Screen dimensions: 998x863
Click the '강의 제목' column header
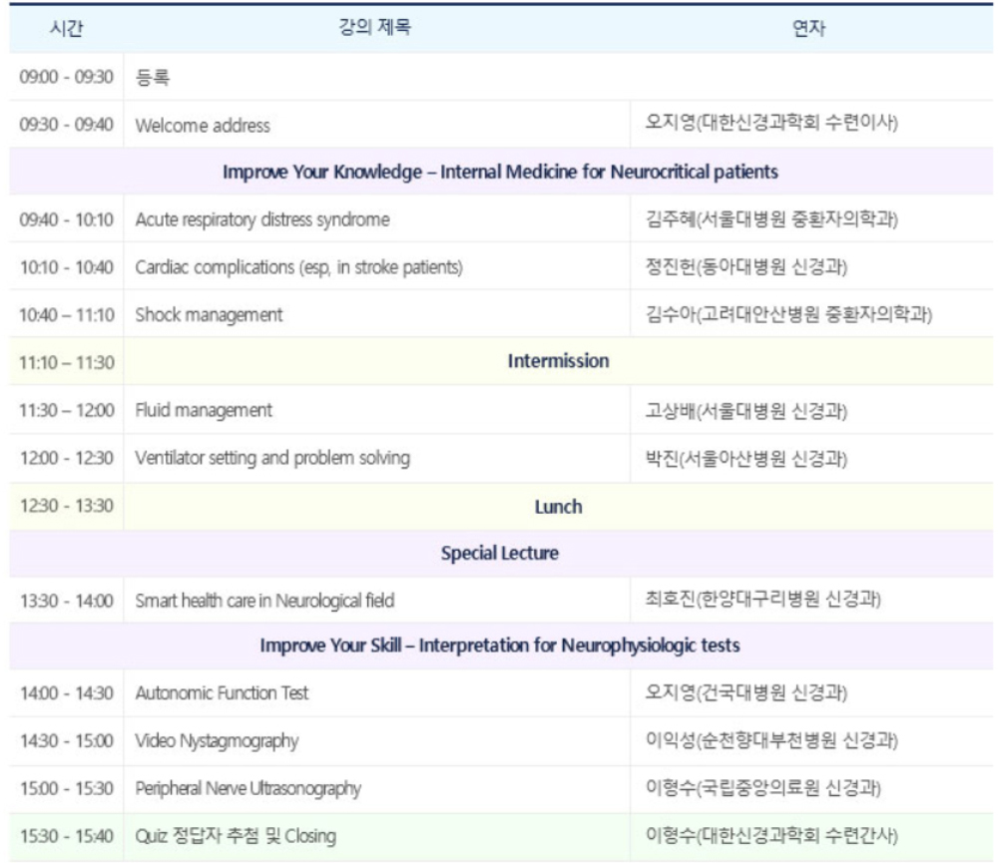[x=375, y=27]
